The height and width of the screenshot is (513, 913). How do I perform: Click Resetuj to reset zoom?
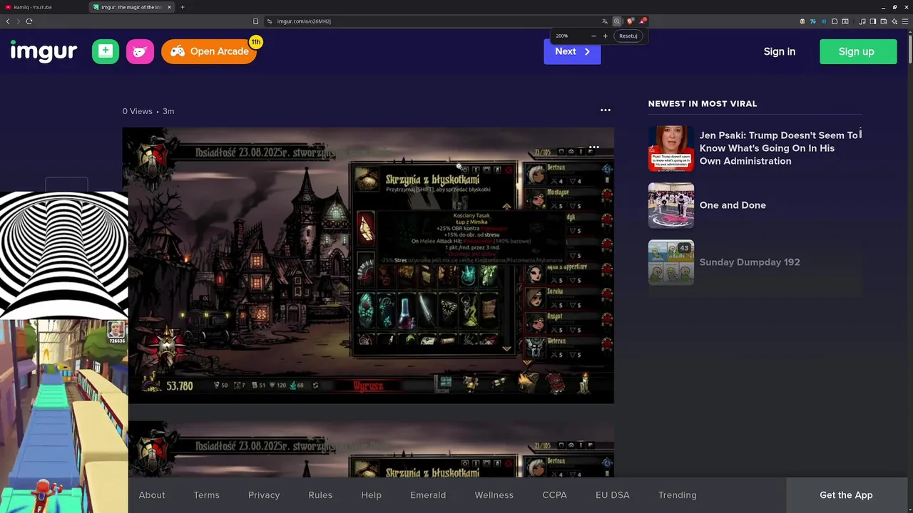tap(628, 36)
